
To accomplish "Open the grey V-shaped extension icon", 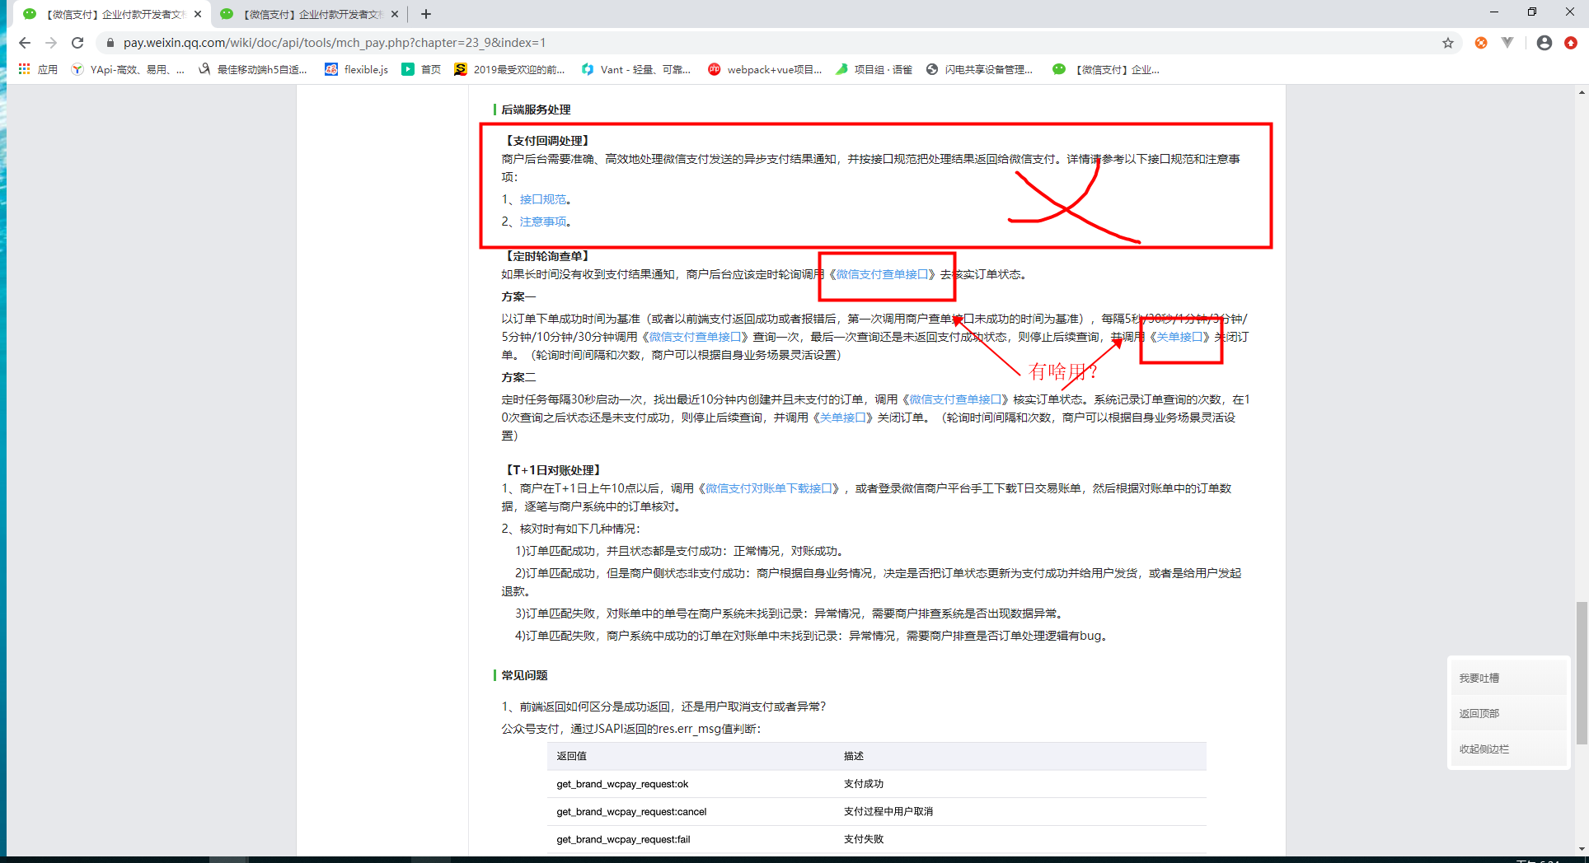I will (1507, 43).
